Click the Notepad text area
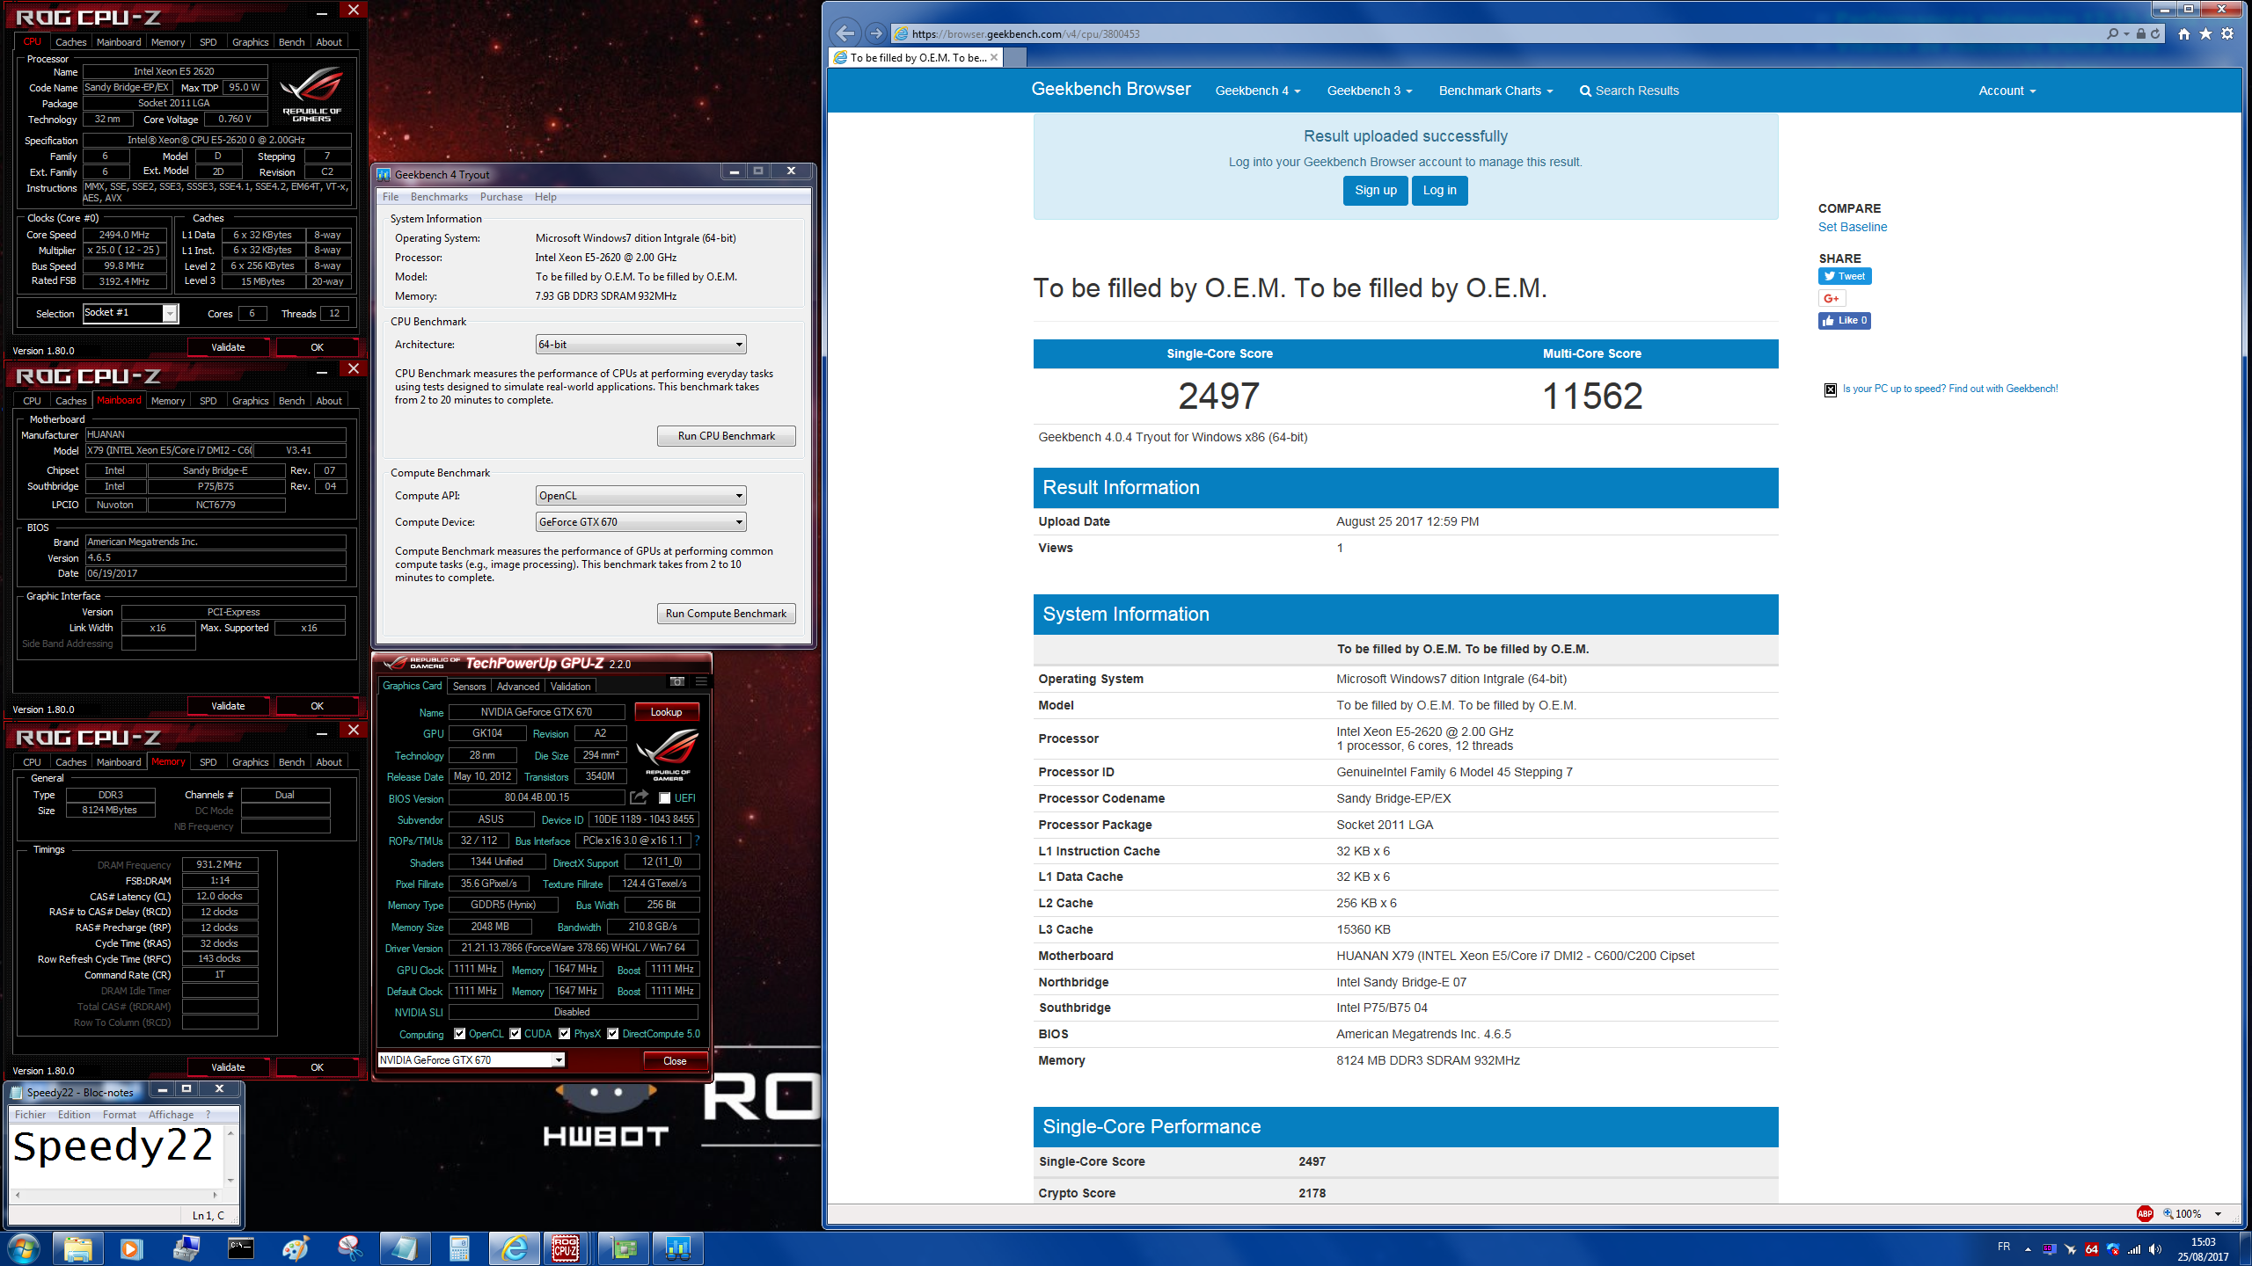The width and height of the screenshot is (2252, 1266). point(117,1156)
